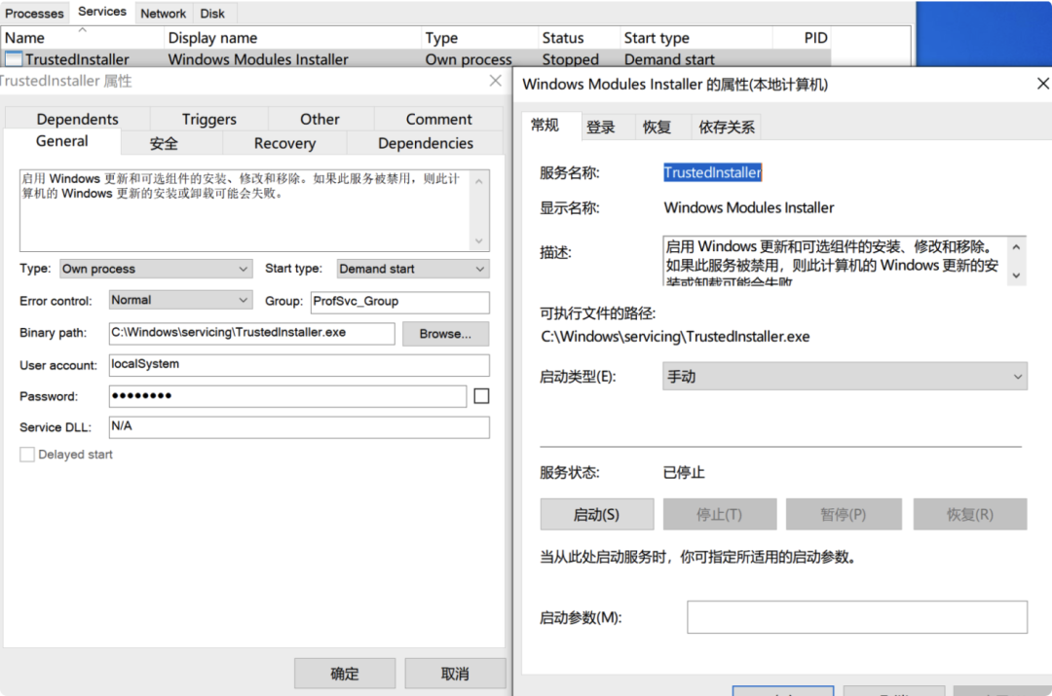1052x696 pixels.
Task: Click the 暂停(P) button
Action: pyautogui.click(x=844, y=514)
